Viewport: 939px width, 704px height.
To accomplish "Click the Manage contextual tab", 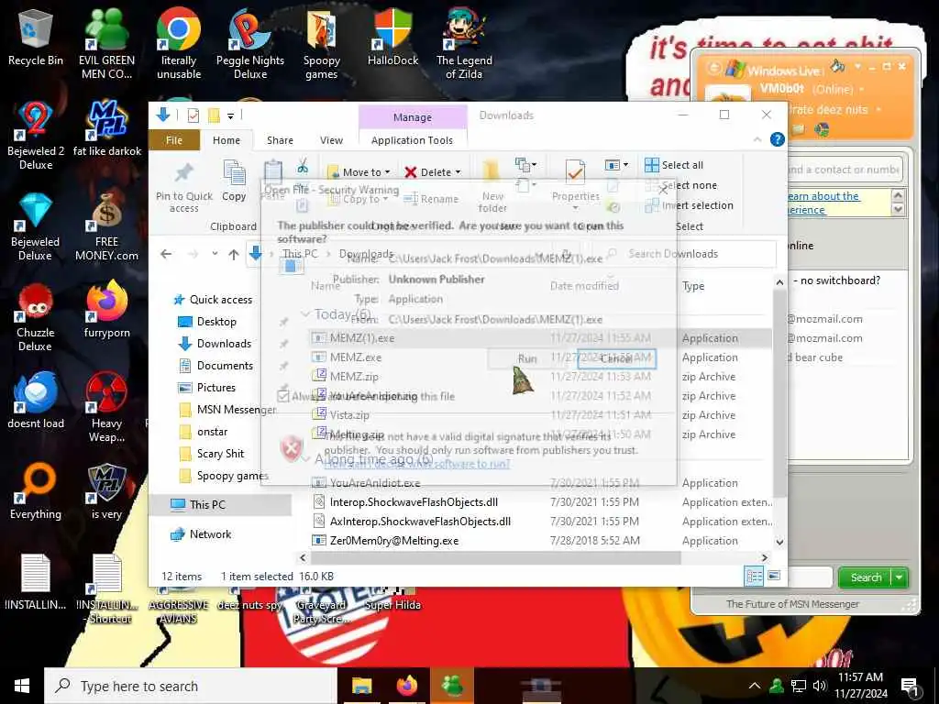I will (412, 117).
